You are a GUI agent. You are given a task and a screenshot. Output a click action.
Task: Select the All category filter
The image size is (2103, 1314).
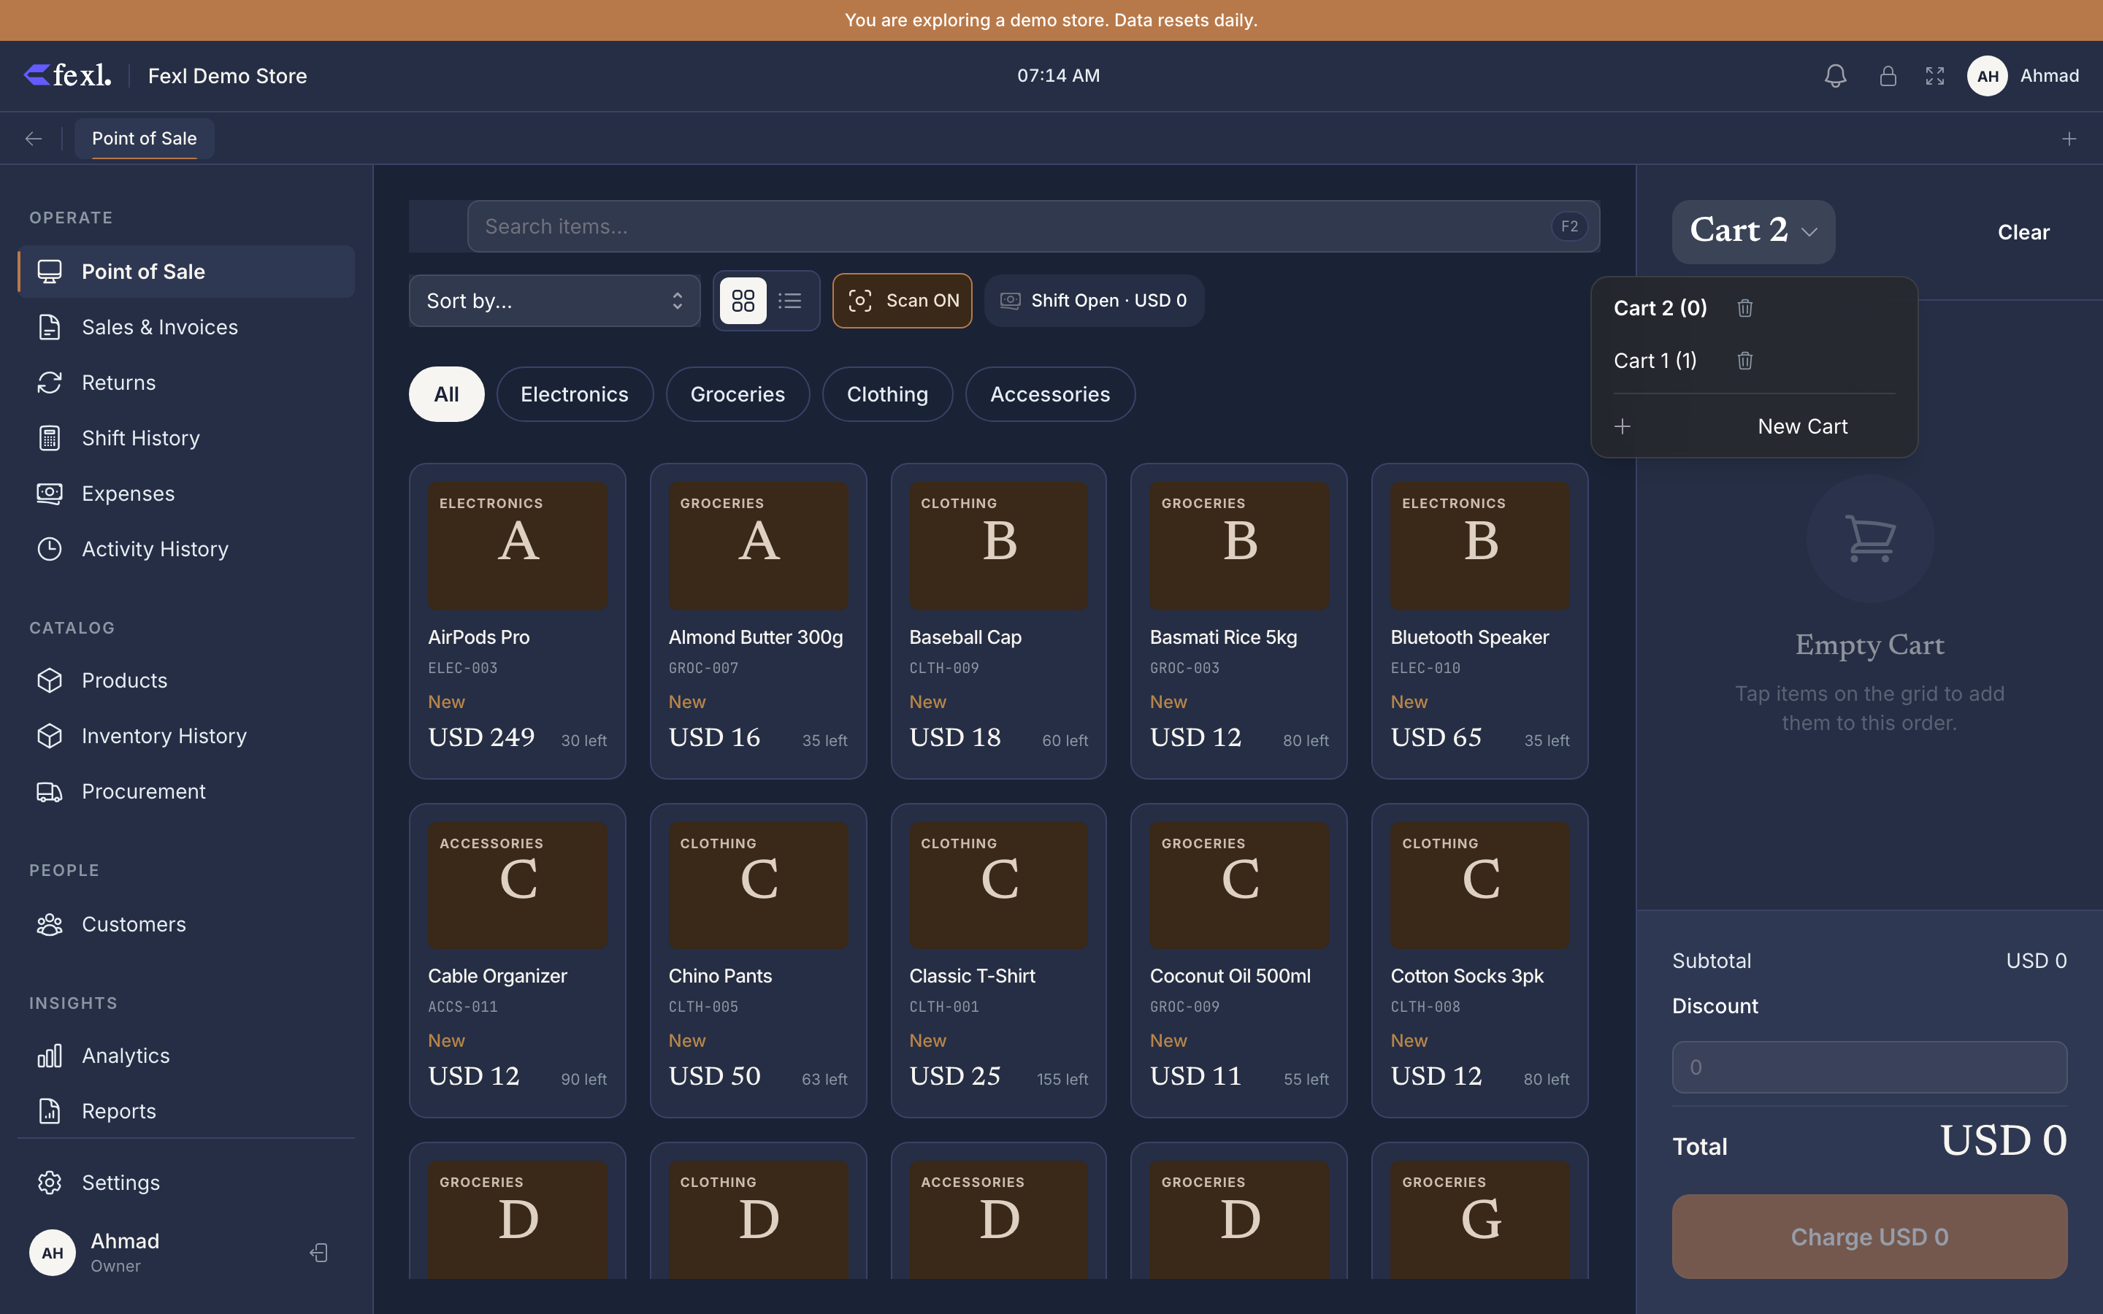pos(447,394)
